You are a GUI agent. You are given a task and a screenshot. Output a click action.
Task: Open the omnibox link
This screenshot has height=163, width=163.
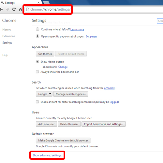[x=109, y=88]
